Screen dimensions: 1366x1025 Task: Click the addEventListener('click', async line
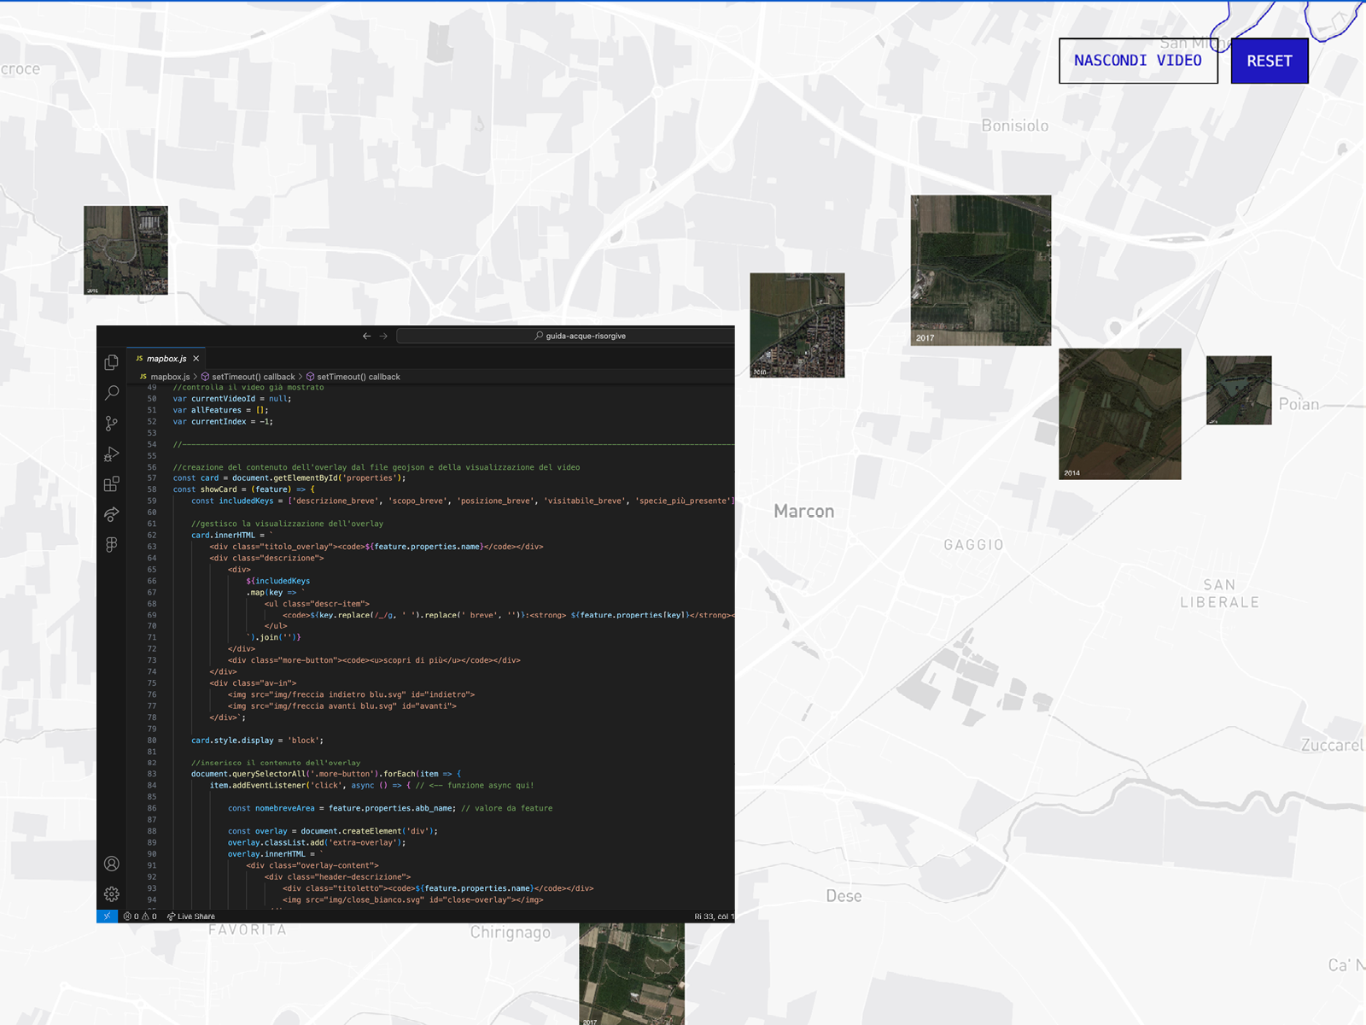[372, 785]
